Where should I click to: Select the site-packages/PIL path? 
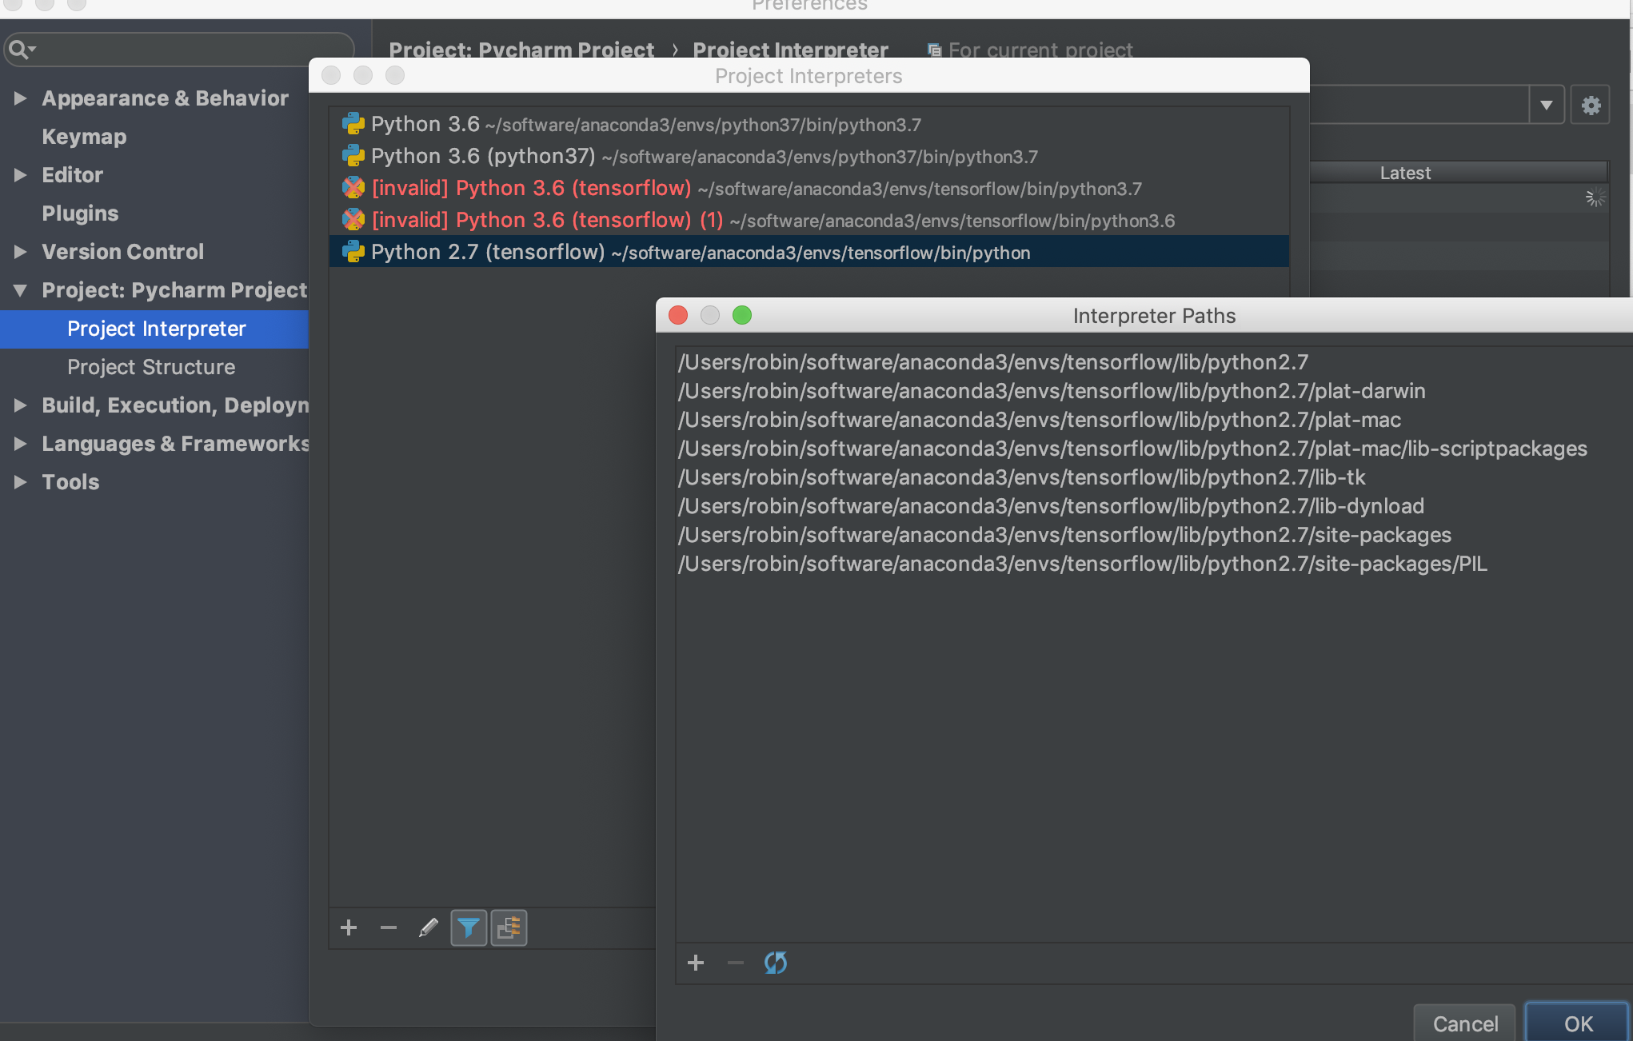[x=1083, y=564]
